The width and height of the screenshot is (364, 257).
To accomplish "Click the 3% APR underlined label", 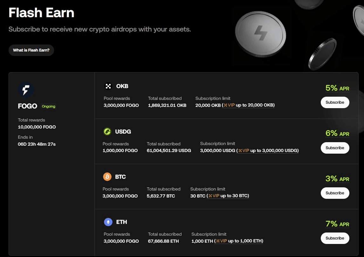I will (x=337, y=178).
